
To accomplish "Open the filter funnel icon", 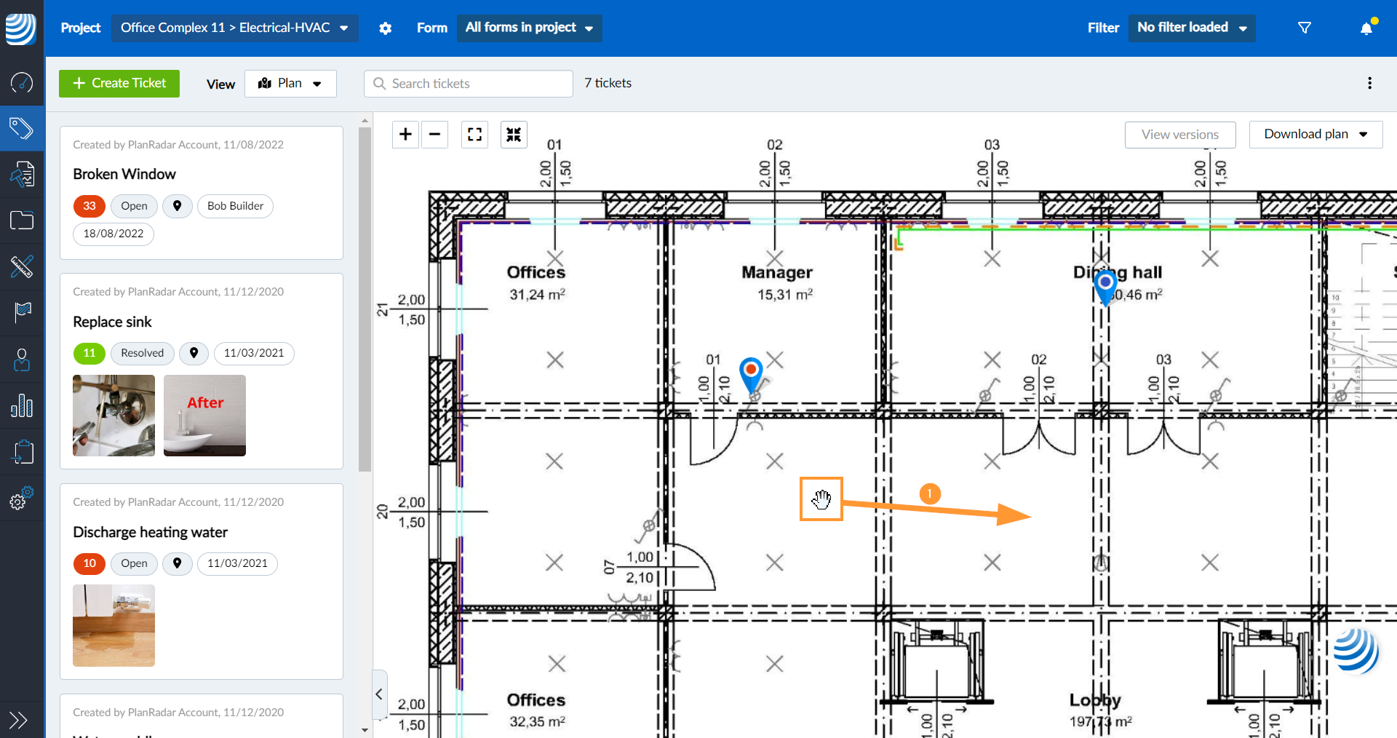I will pyautogui.click(x=1305, y=28).
